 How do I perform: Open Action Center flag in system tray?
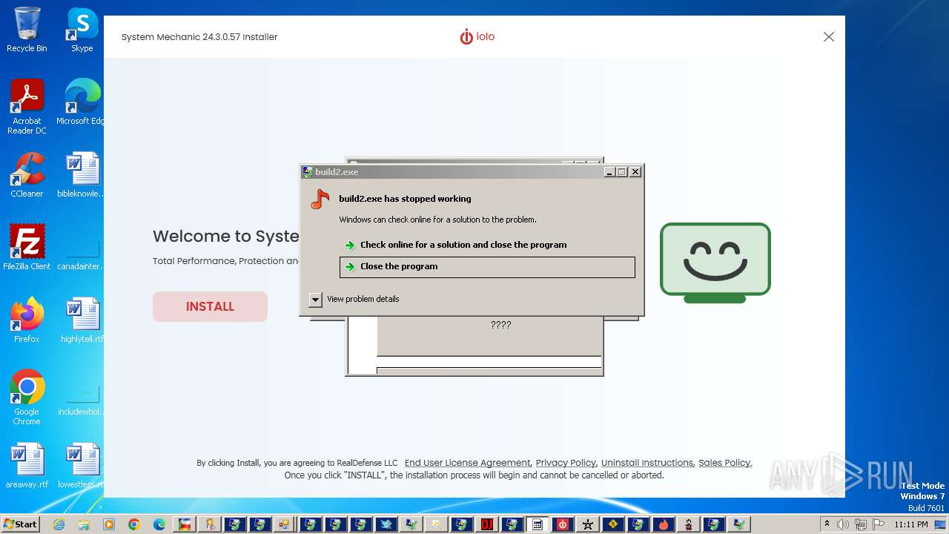[877, 524]
